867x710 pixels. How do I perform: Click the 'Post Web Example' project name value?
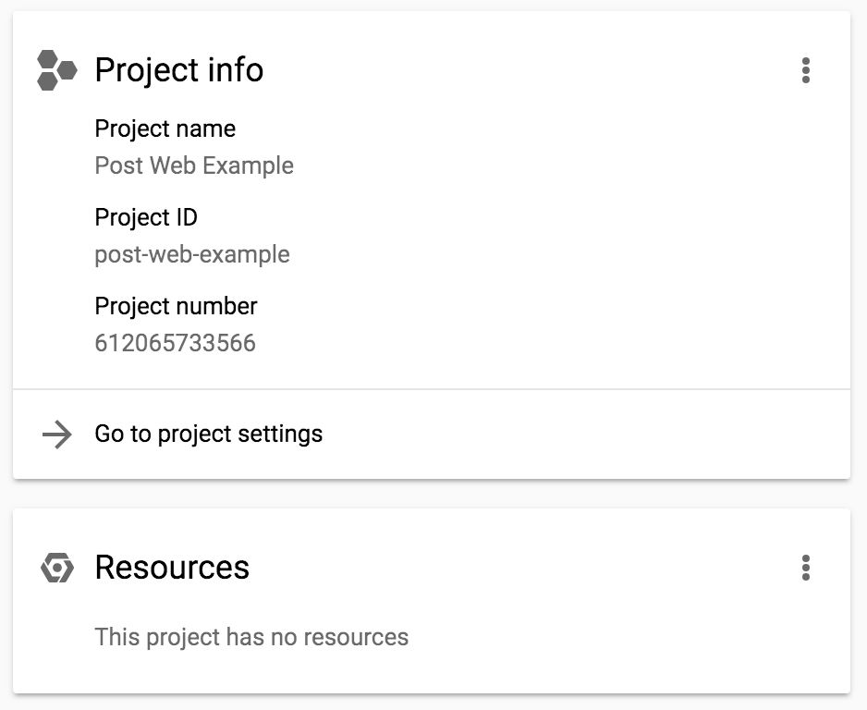point(194,166)
